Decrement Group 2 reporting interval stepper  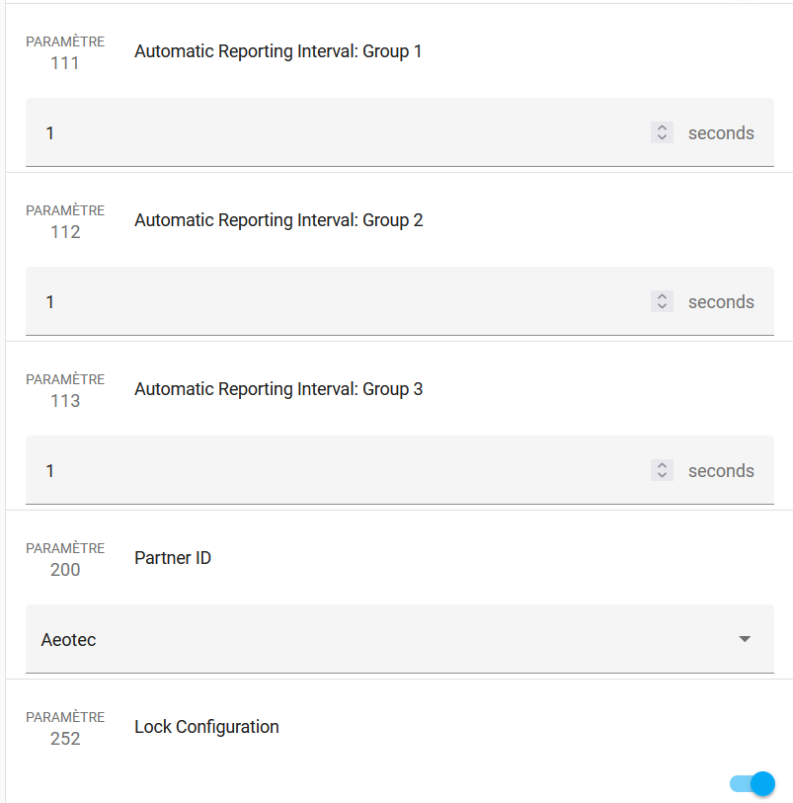coord(662,307)
